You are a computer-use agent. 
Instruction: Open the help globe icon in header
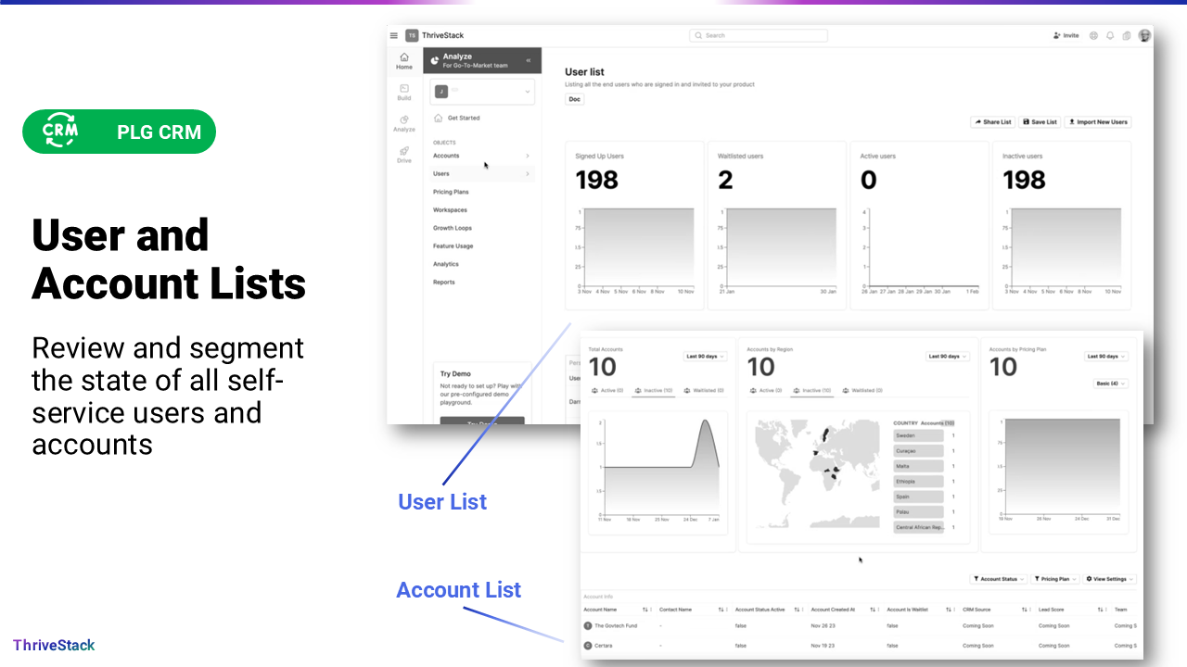pyautogui.click(x=1093, y=35)
